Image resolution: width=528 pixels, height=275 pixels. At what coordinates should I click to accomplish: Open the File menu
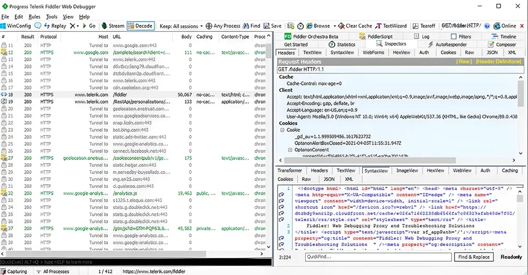5,16
